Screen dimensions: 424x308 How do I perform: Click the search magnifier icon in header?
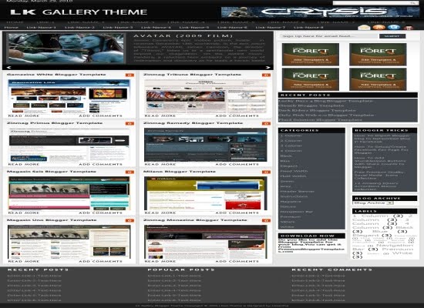pos(413,3)
